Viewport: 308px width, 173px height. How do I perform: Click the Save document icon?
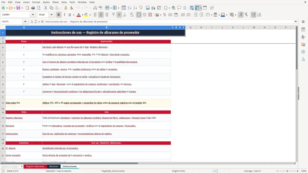[18, 8]
